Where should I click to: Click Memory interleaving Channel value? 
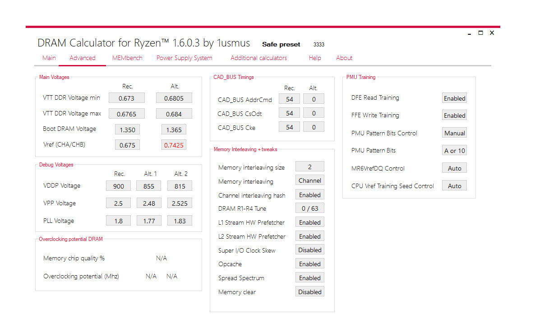point(310,180)
